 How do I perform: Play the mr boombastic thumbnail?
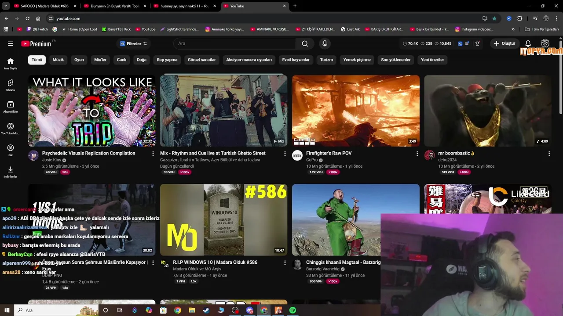tap(488, 111)
